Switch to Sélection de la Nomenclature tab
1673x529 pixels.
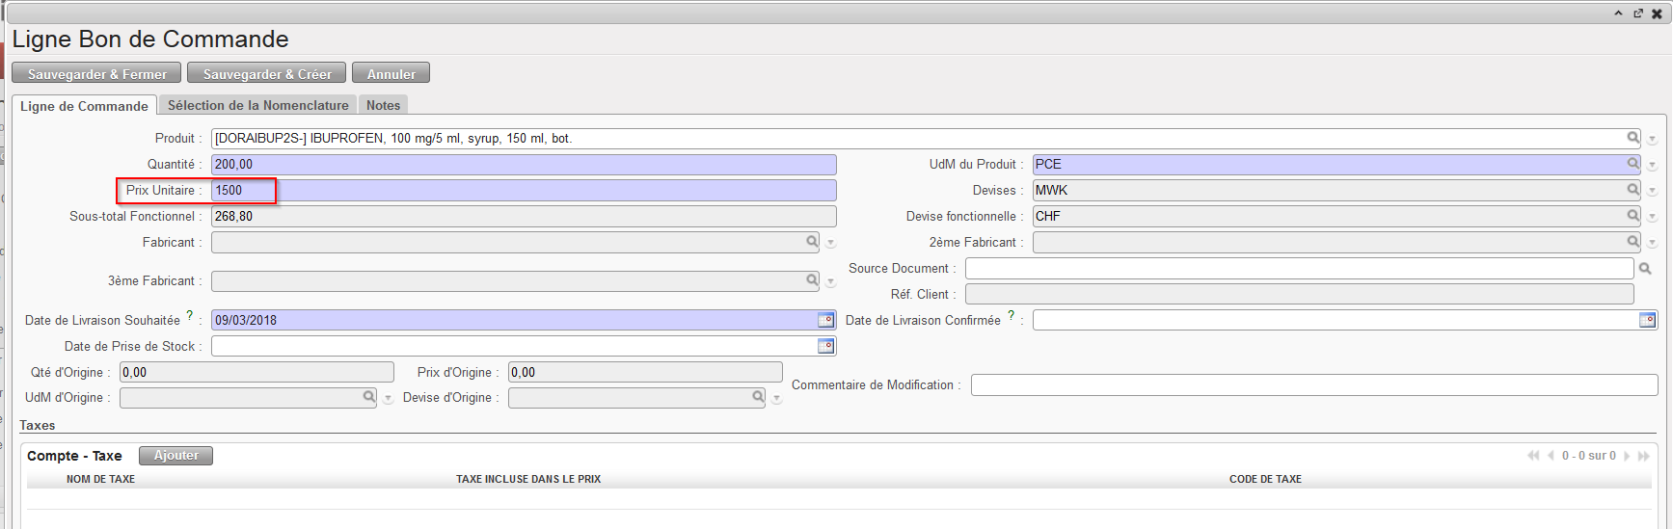pos(257,105)
